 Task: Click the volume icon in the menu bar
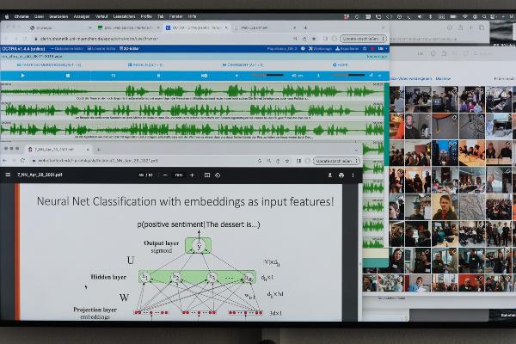420,16
